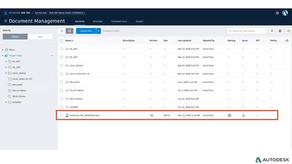This screenshot has height=164, width=292.
Task: Expand the Carol_demo2 tree folder
Action: (x=6, y=73)
